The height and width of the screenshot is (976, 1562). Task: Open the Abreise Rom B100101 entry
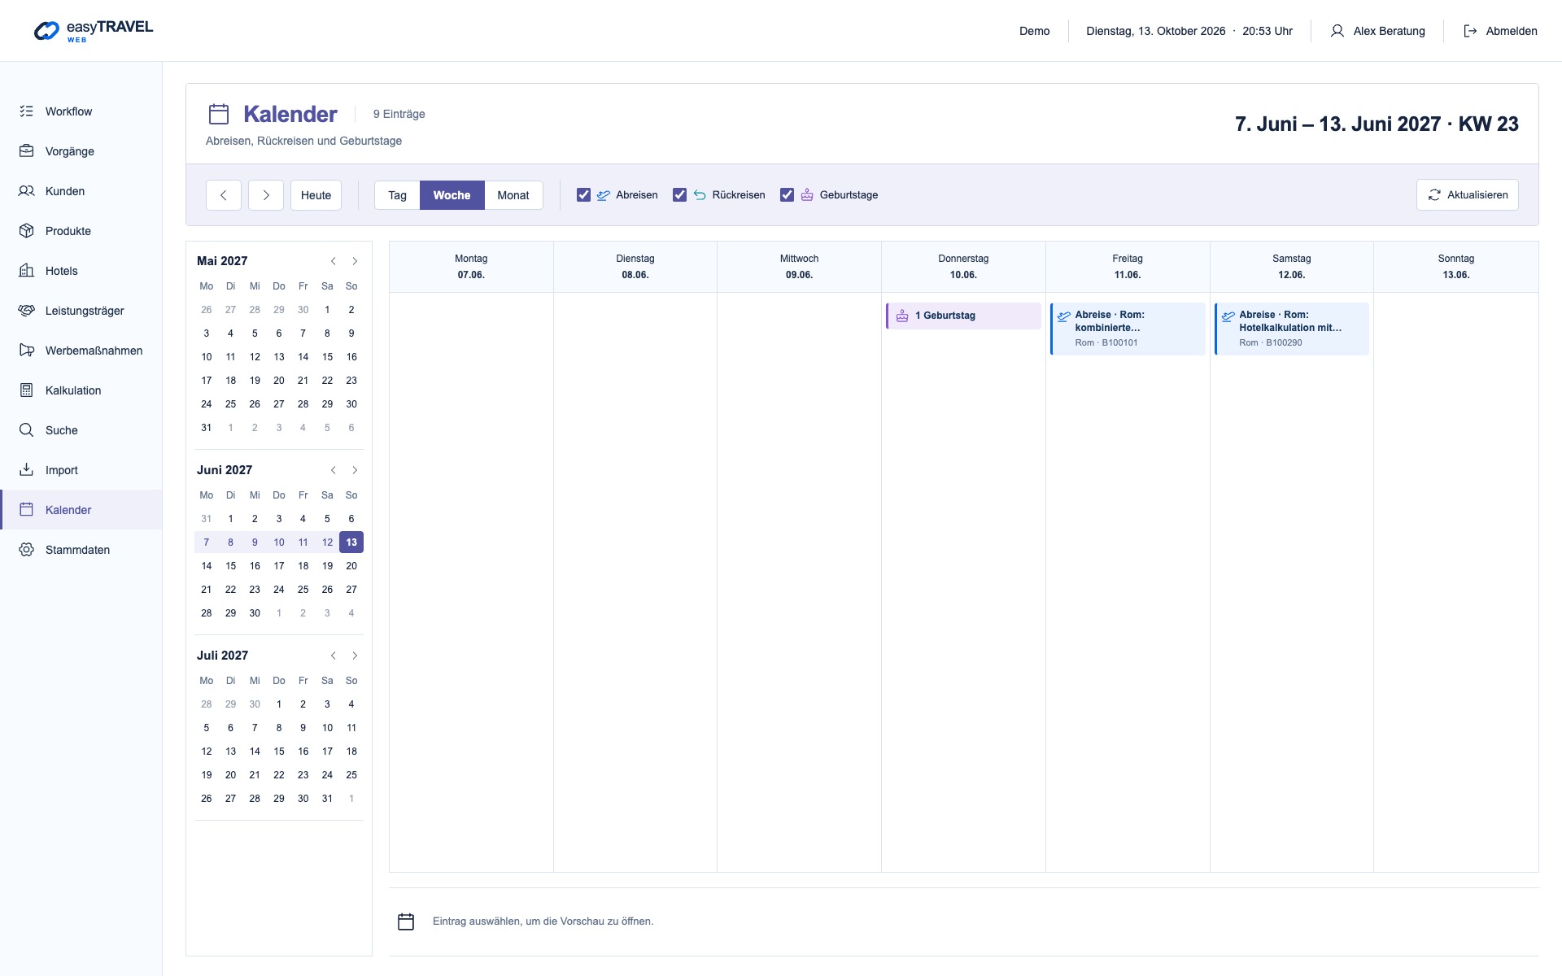coord(1128,329)
